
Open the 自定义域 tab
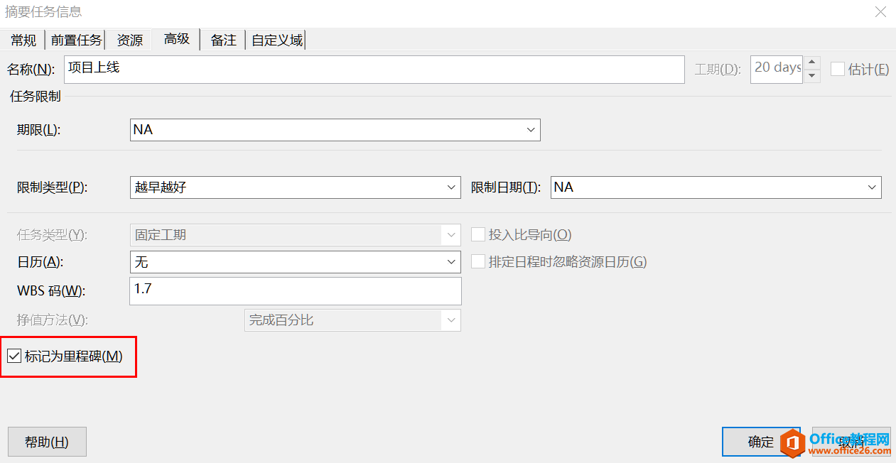(277, 40)
